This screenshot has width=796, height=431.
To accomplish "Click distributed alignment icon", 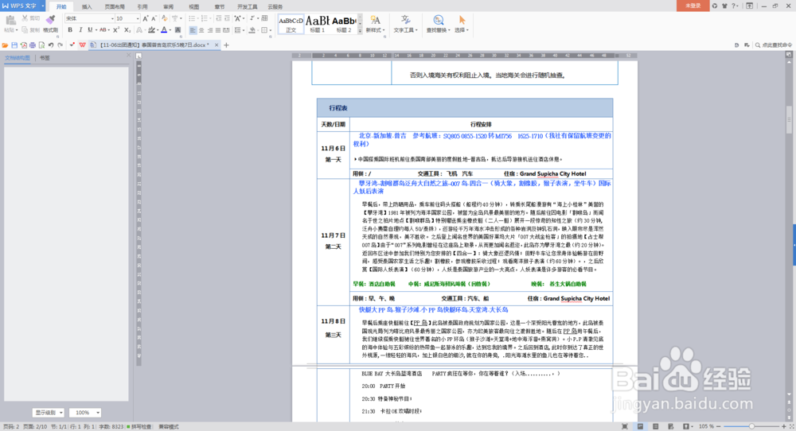I will click(226, 30).
